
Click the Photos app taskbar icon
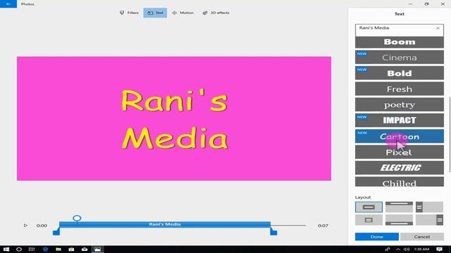(x=97, y=249)
